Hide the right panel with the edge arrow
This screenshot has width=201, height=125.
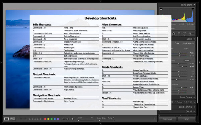[x=200, y=62]
